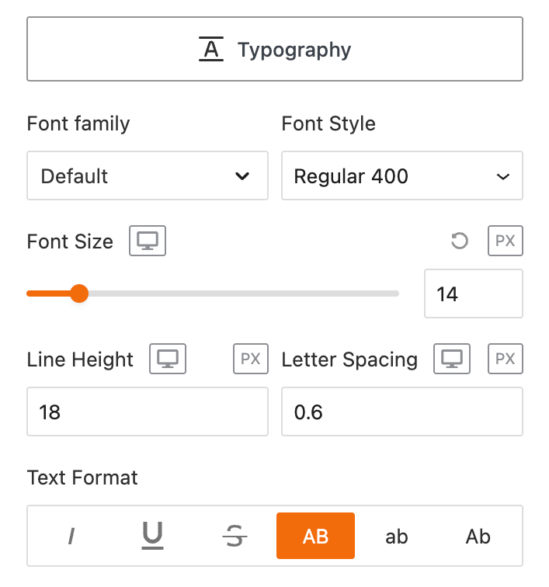The height and width of the screenshot is (587, 549).
Task: Select lowercase ab text transform
Action: coord(397,537)
